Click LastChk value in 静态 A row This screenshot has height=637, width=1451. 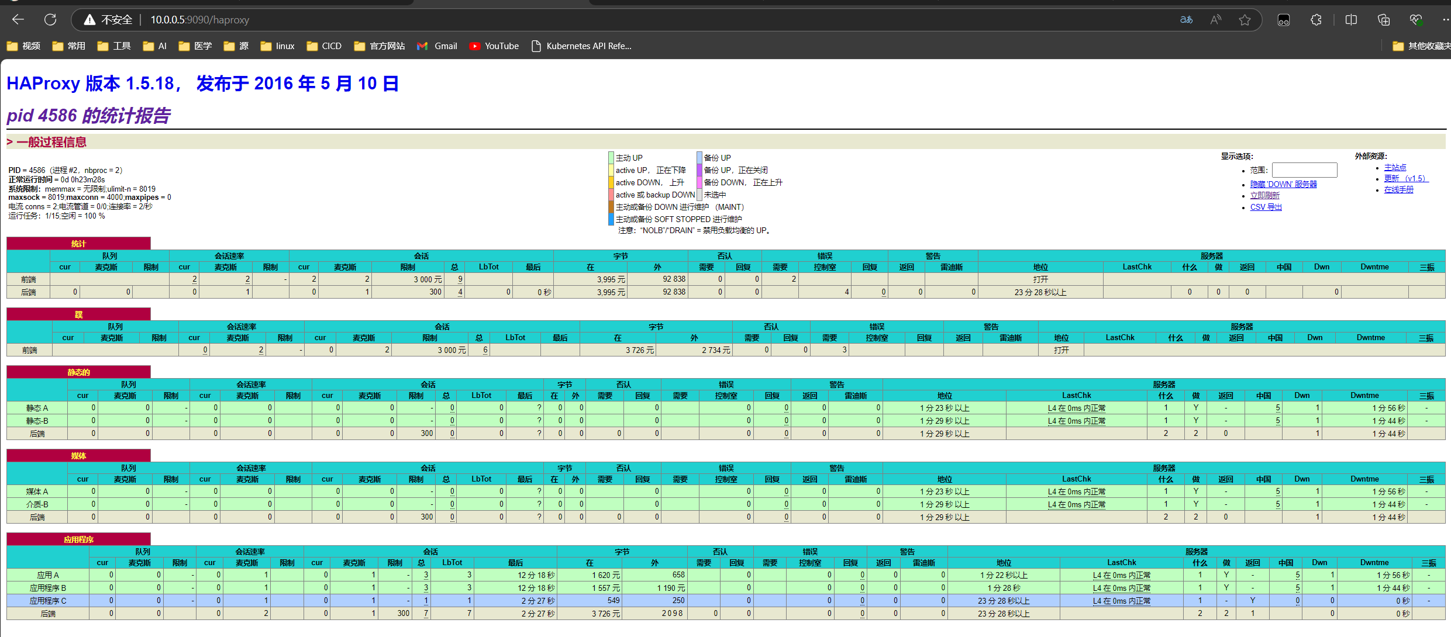tap(1077, 408)
